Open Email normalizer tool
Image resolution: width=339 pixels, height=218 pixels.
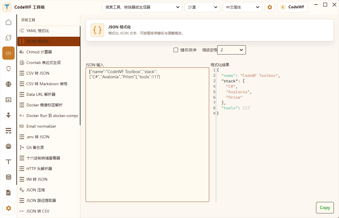[x=49, y=126]
